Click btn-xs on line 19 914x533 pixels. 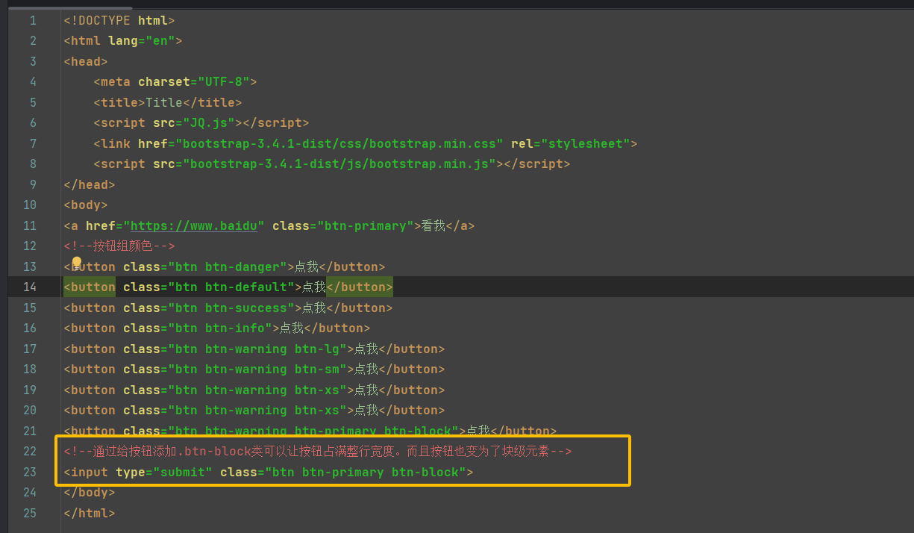coord(317,390)
